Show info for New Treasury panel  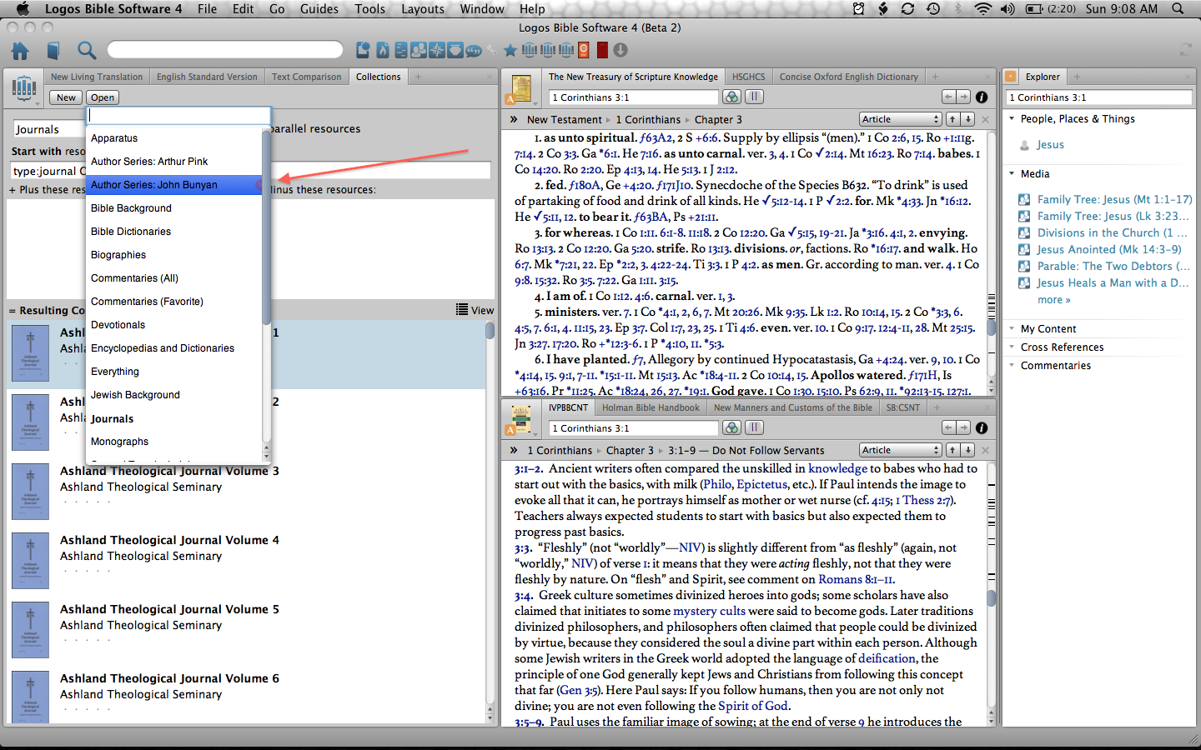point(982,97)
